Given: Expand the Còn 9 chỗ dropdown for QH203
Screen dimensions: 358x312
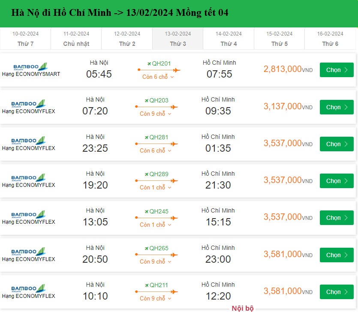Looking at the screenshot, I should [x=156, y=114].
